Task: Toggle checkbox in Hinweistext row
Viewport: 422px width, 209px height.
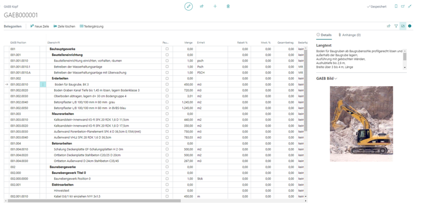Action: [167, 191]
